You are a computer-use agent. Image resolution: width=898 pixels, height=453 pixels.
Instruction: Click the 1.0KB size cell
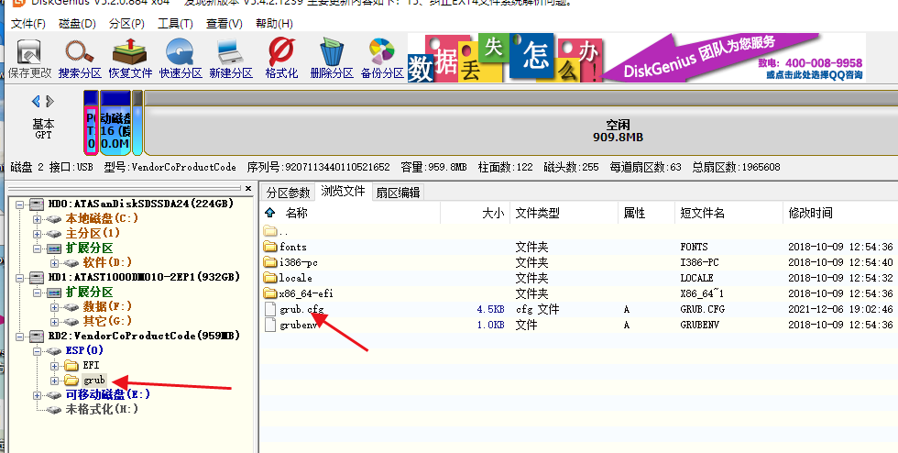click(x=491, y=325)
